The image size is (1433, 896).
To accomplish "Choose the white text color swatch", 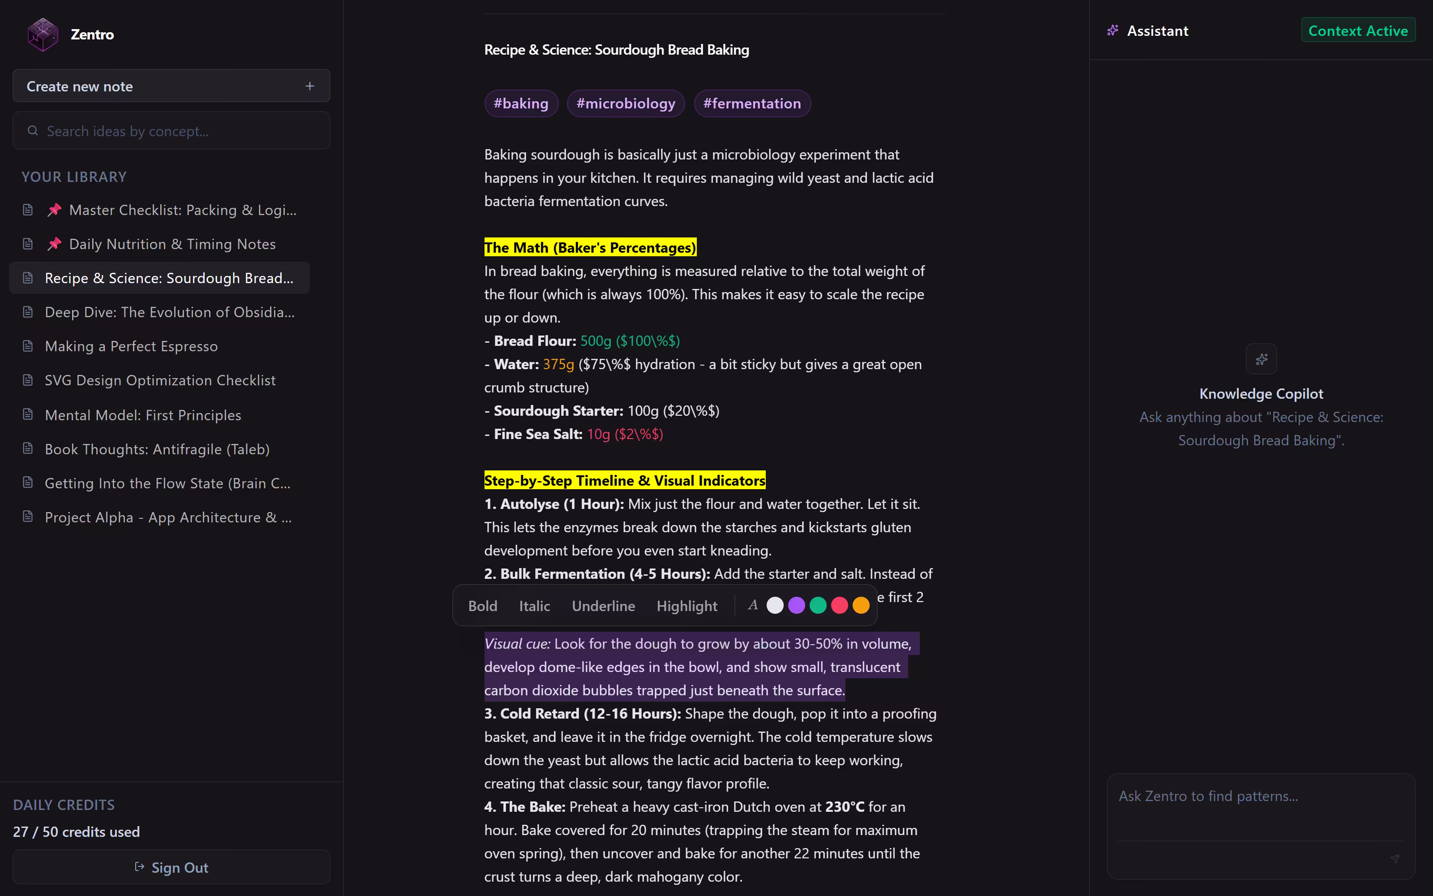I will point(775,605).
